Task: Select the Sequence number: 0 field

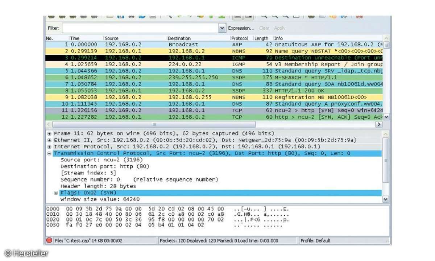Action: coord(139,179)
